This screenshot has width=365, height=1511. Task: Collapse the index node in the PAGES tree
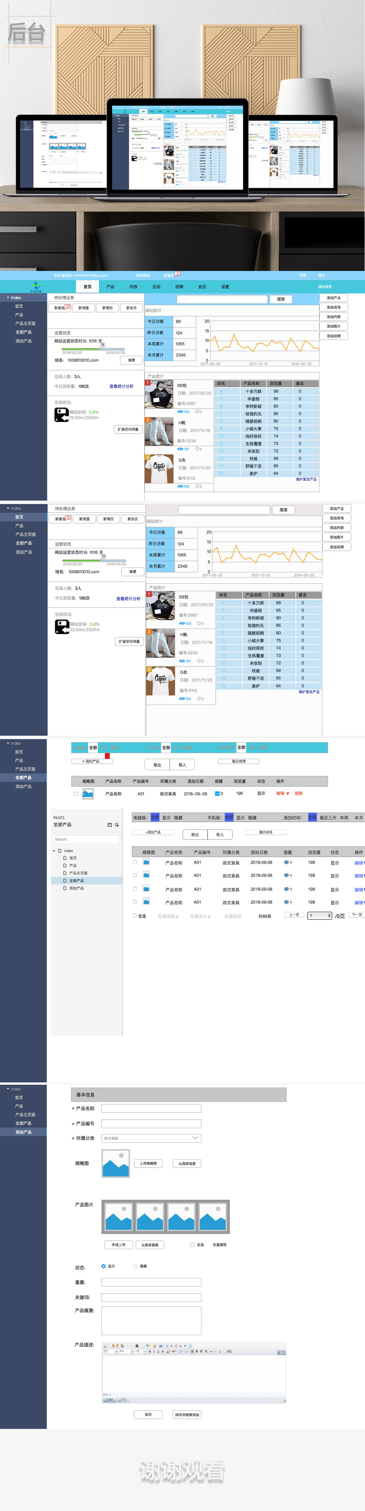coord(54,850)
